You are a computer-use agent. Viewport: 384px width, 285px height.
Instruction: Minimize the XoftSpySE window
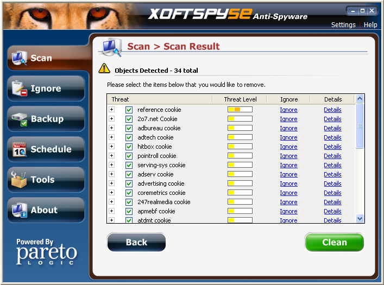[353, 11]
